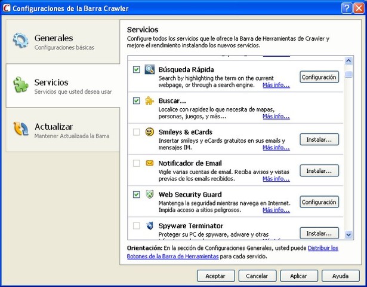
Task: Click the Búsqueda Rápida magnifier icon
Action: (x=149, y=69)
